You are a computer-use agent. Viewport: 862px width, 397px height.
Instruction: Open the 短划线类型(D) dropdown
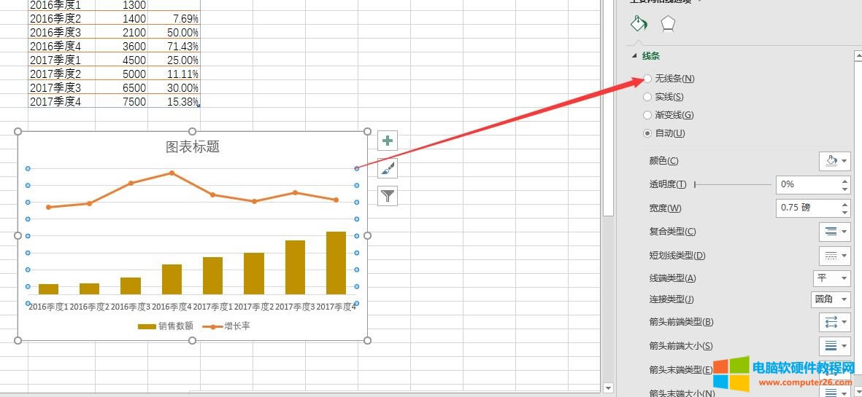click(834, 255)
